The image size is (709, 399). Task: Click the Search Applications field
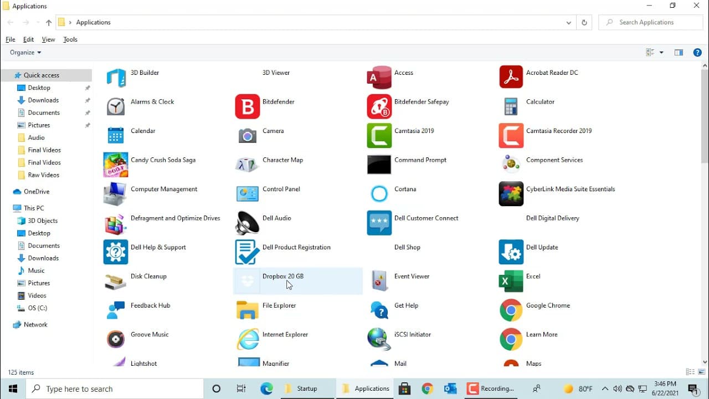click(x=651, y=23)
